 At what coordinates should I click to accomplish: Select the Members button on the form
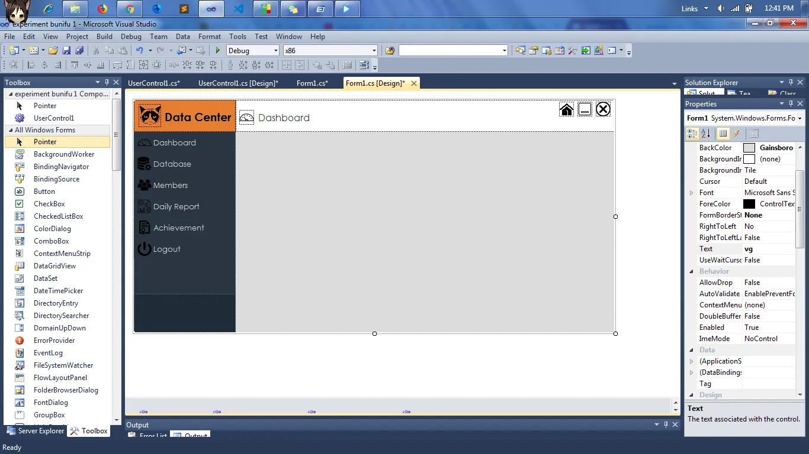pyautogui.click(x=185, y=185)
